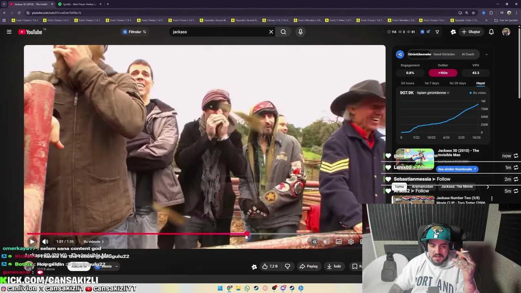Toggle the Bu video chart legend

(x=478, y=93)
